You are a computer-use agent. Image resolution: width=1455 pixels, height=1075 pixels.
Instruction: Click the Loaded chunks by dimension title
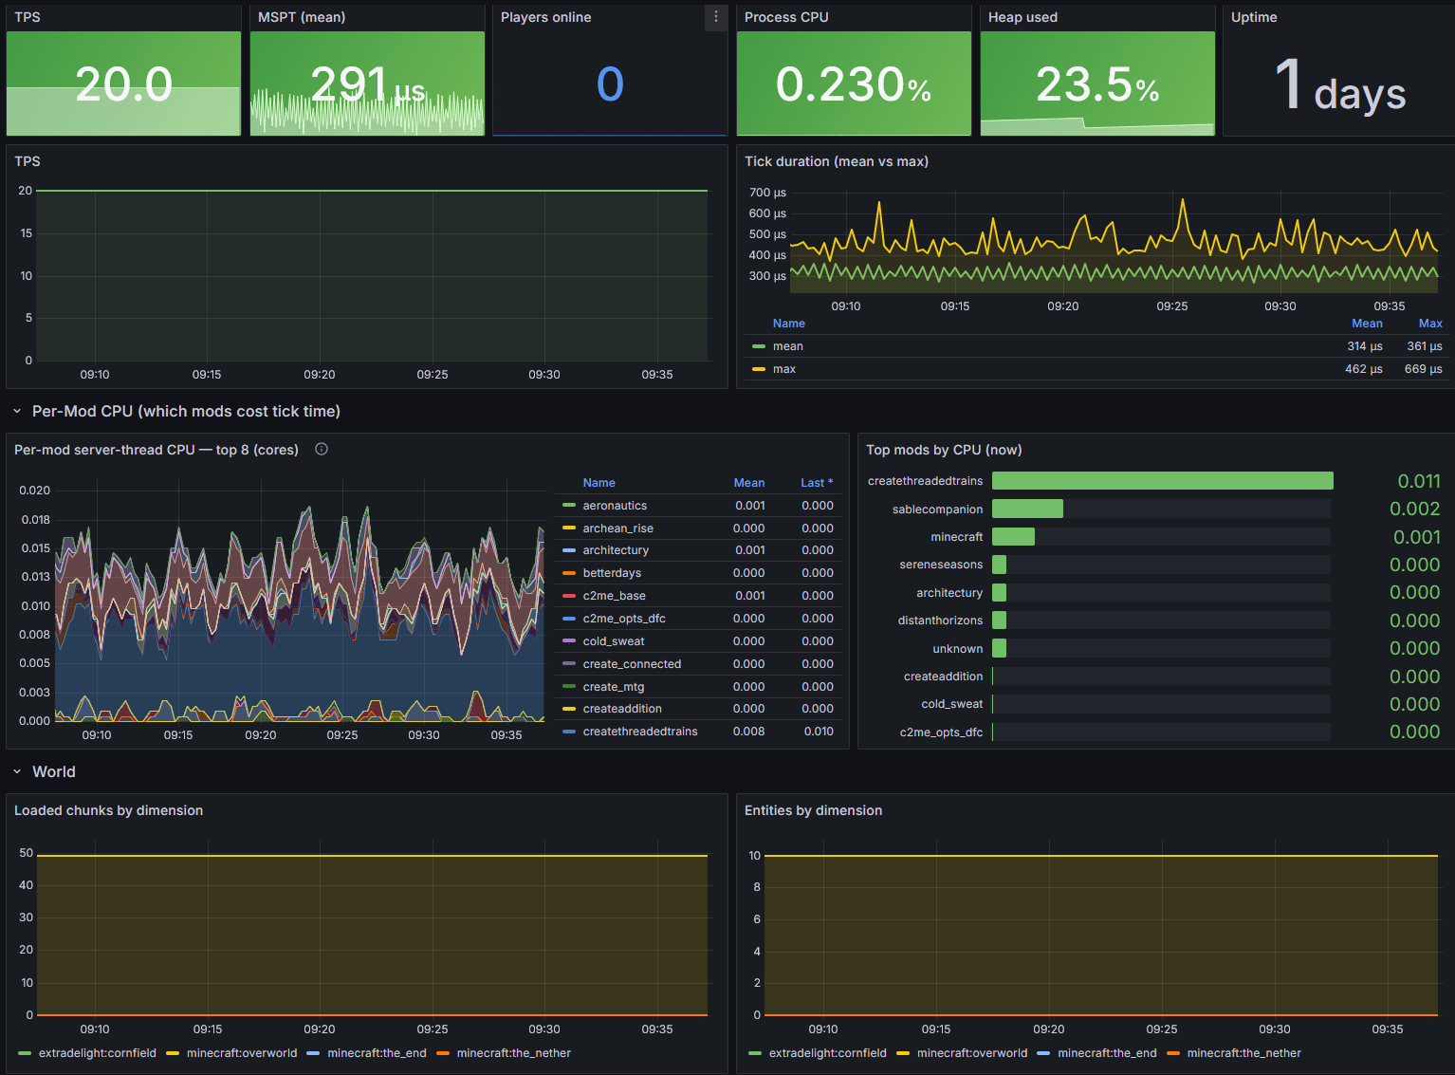click(x=109, y=810)
